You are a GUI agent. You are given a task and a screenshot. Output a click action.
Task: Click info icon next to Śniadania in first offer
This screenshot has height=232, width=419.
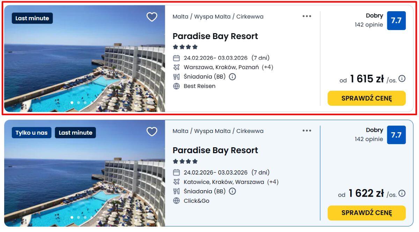(232, 77)
